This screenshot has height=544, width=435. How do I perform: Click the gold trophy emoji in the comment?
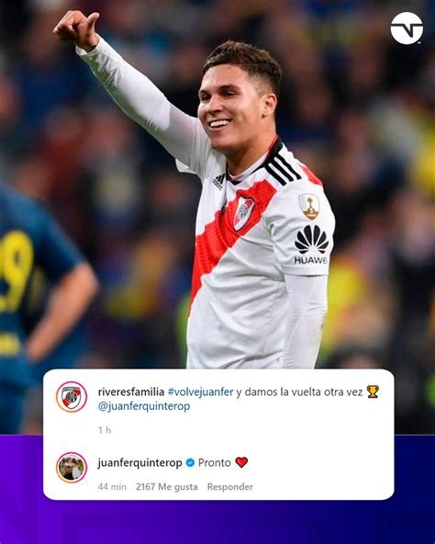coord(373,391)
